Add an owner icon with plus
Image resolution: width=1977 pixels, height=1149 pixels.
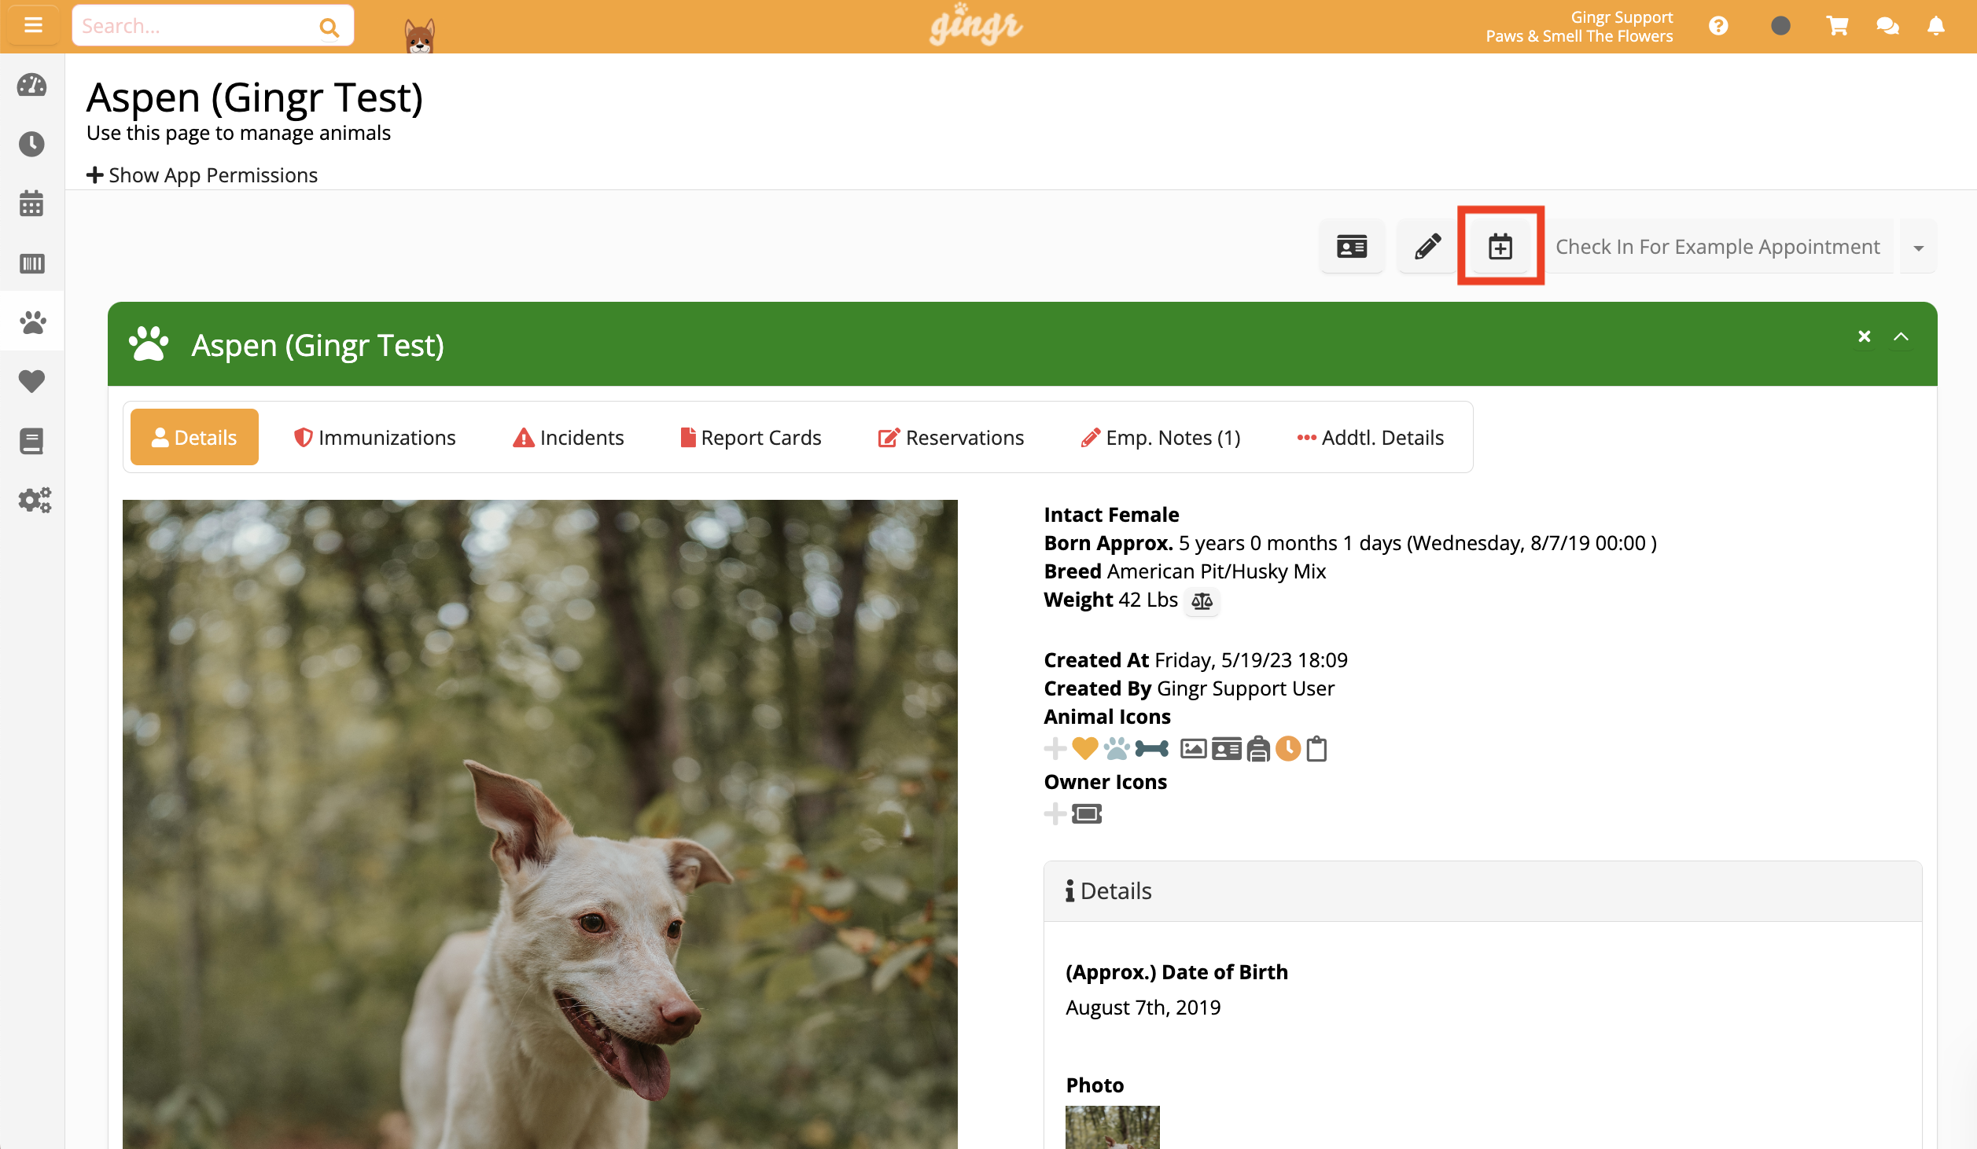tap(1055, 813)
